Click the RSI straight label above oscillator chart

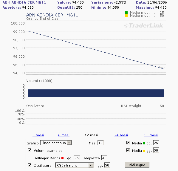(x=131, y=106)
